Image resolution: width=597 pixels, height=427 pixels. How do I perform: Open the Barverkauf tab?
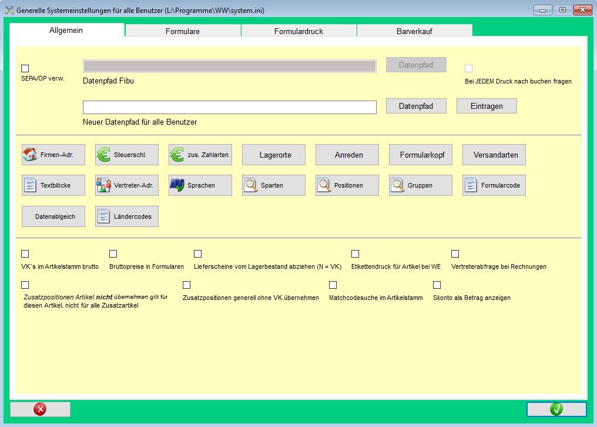[x=415, y=31]
